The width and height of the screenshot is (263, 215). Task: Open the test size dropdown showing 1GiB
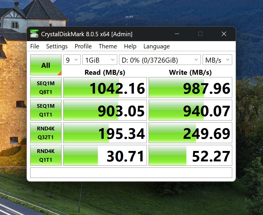(x=100, y=60)
